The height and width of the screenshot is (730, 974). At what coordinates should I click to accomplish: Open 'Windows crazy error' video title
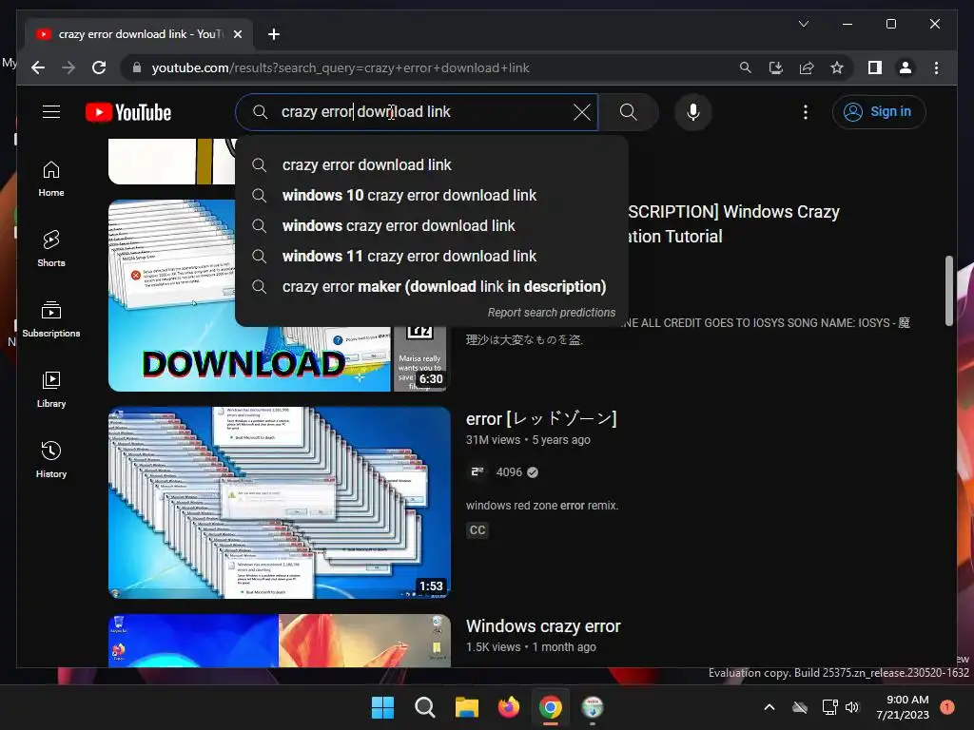pos(543,626)
